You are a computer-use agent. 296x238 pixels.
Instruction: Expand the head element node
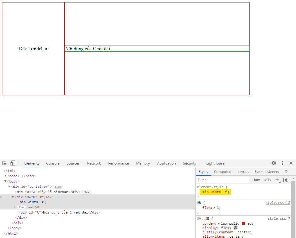tap(5, 176)
